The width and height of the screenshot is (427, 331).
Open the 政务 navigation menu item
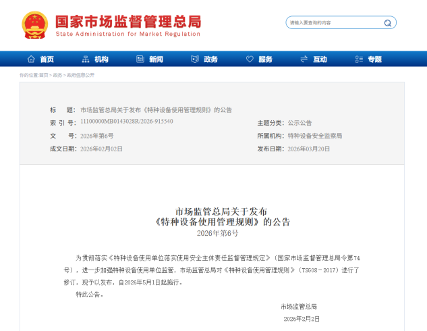210,59
